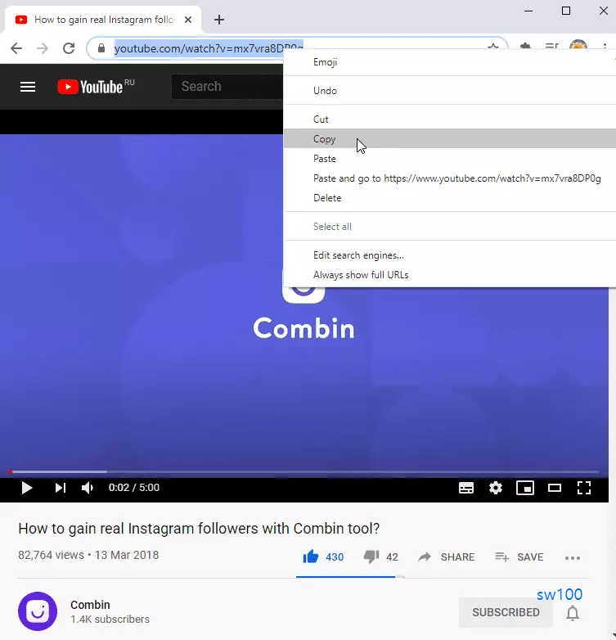The image size is (616, 640).
Task: Choose Undo in the context menu
Action: [450, 91]
